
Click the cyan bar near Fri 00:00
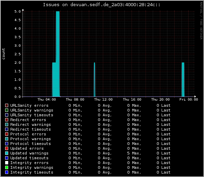[x=183, y=79]
